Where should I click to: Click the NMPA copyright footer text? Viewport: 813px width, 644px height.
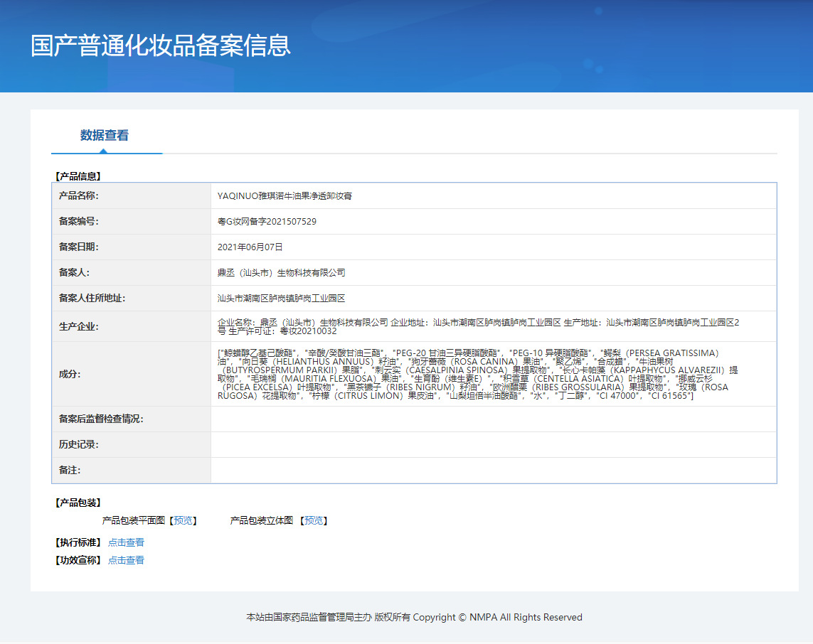[x=414, y=617]
